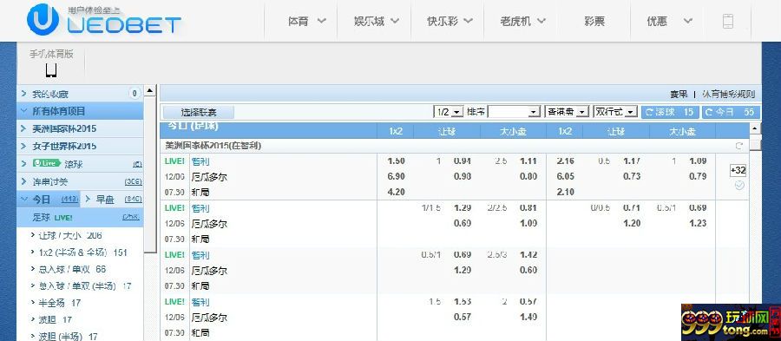Open the 赛果 results link

click(679, 94)
